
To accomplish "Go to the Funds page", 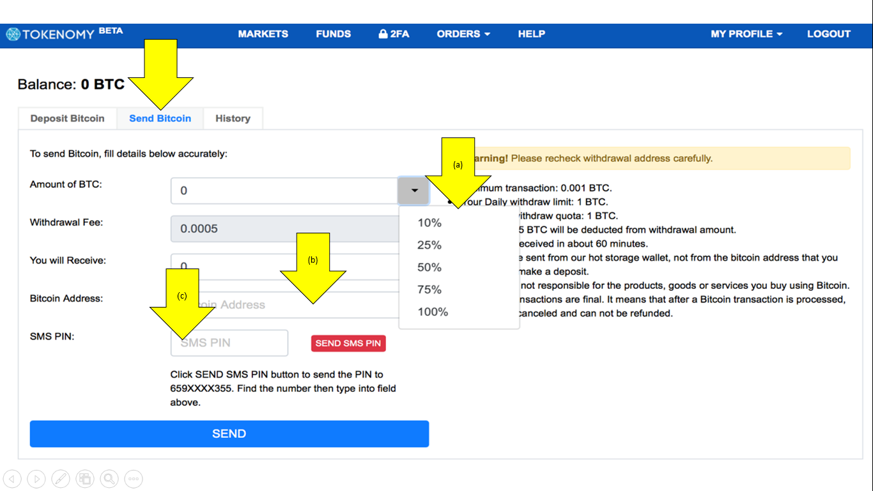I will pyautogui.click(x=333, y=34).
